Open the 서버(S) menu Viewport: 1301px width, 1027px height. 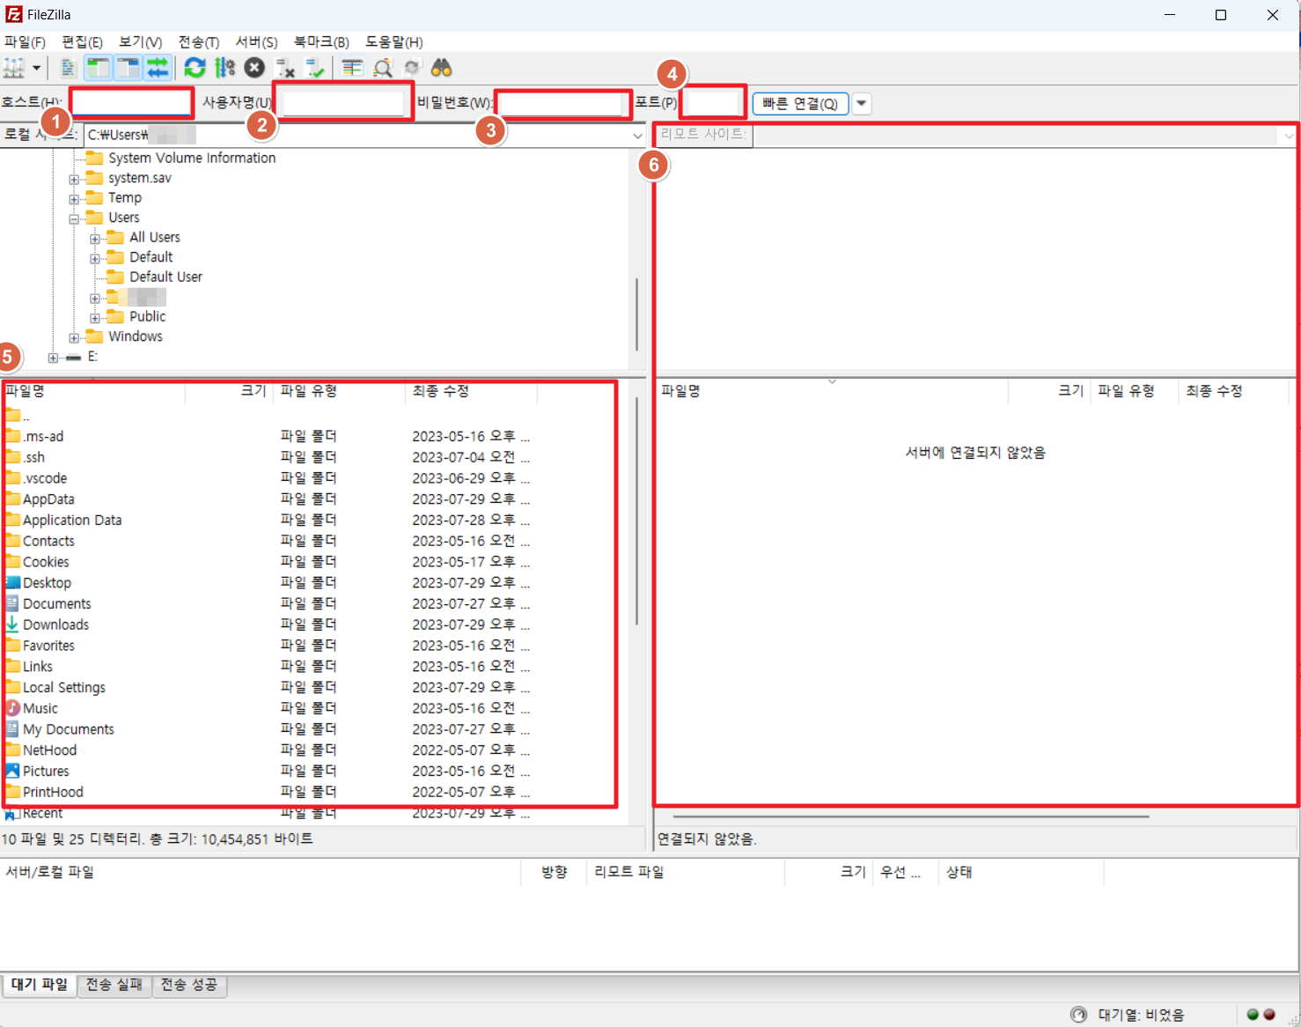point(256,42)
